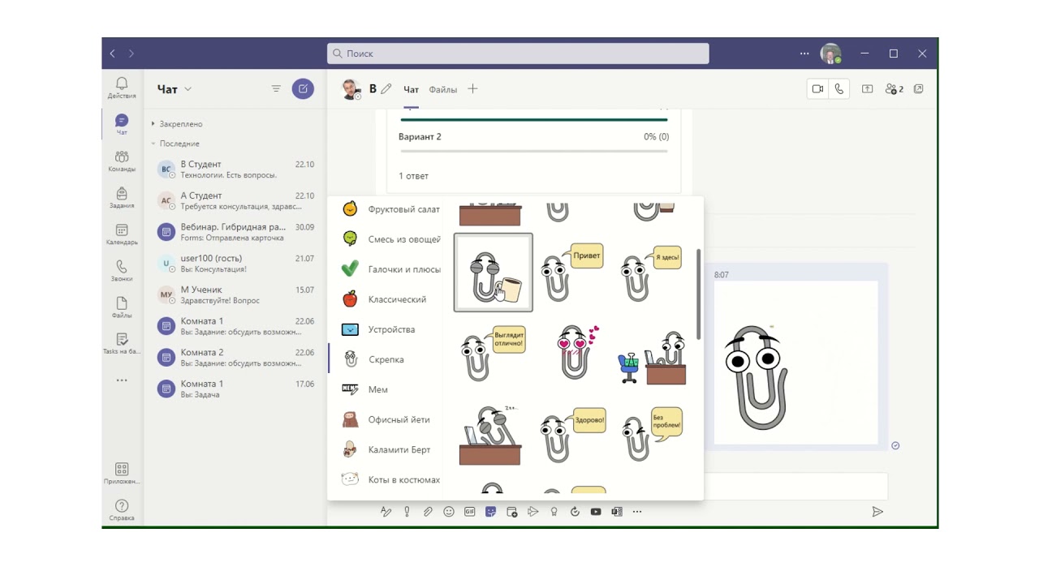Pick the Clippy Я здесь! sticker
Image resolution: width=1039 pixels, height=584 pixels.
[652, 273]
